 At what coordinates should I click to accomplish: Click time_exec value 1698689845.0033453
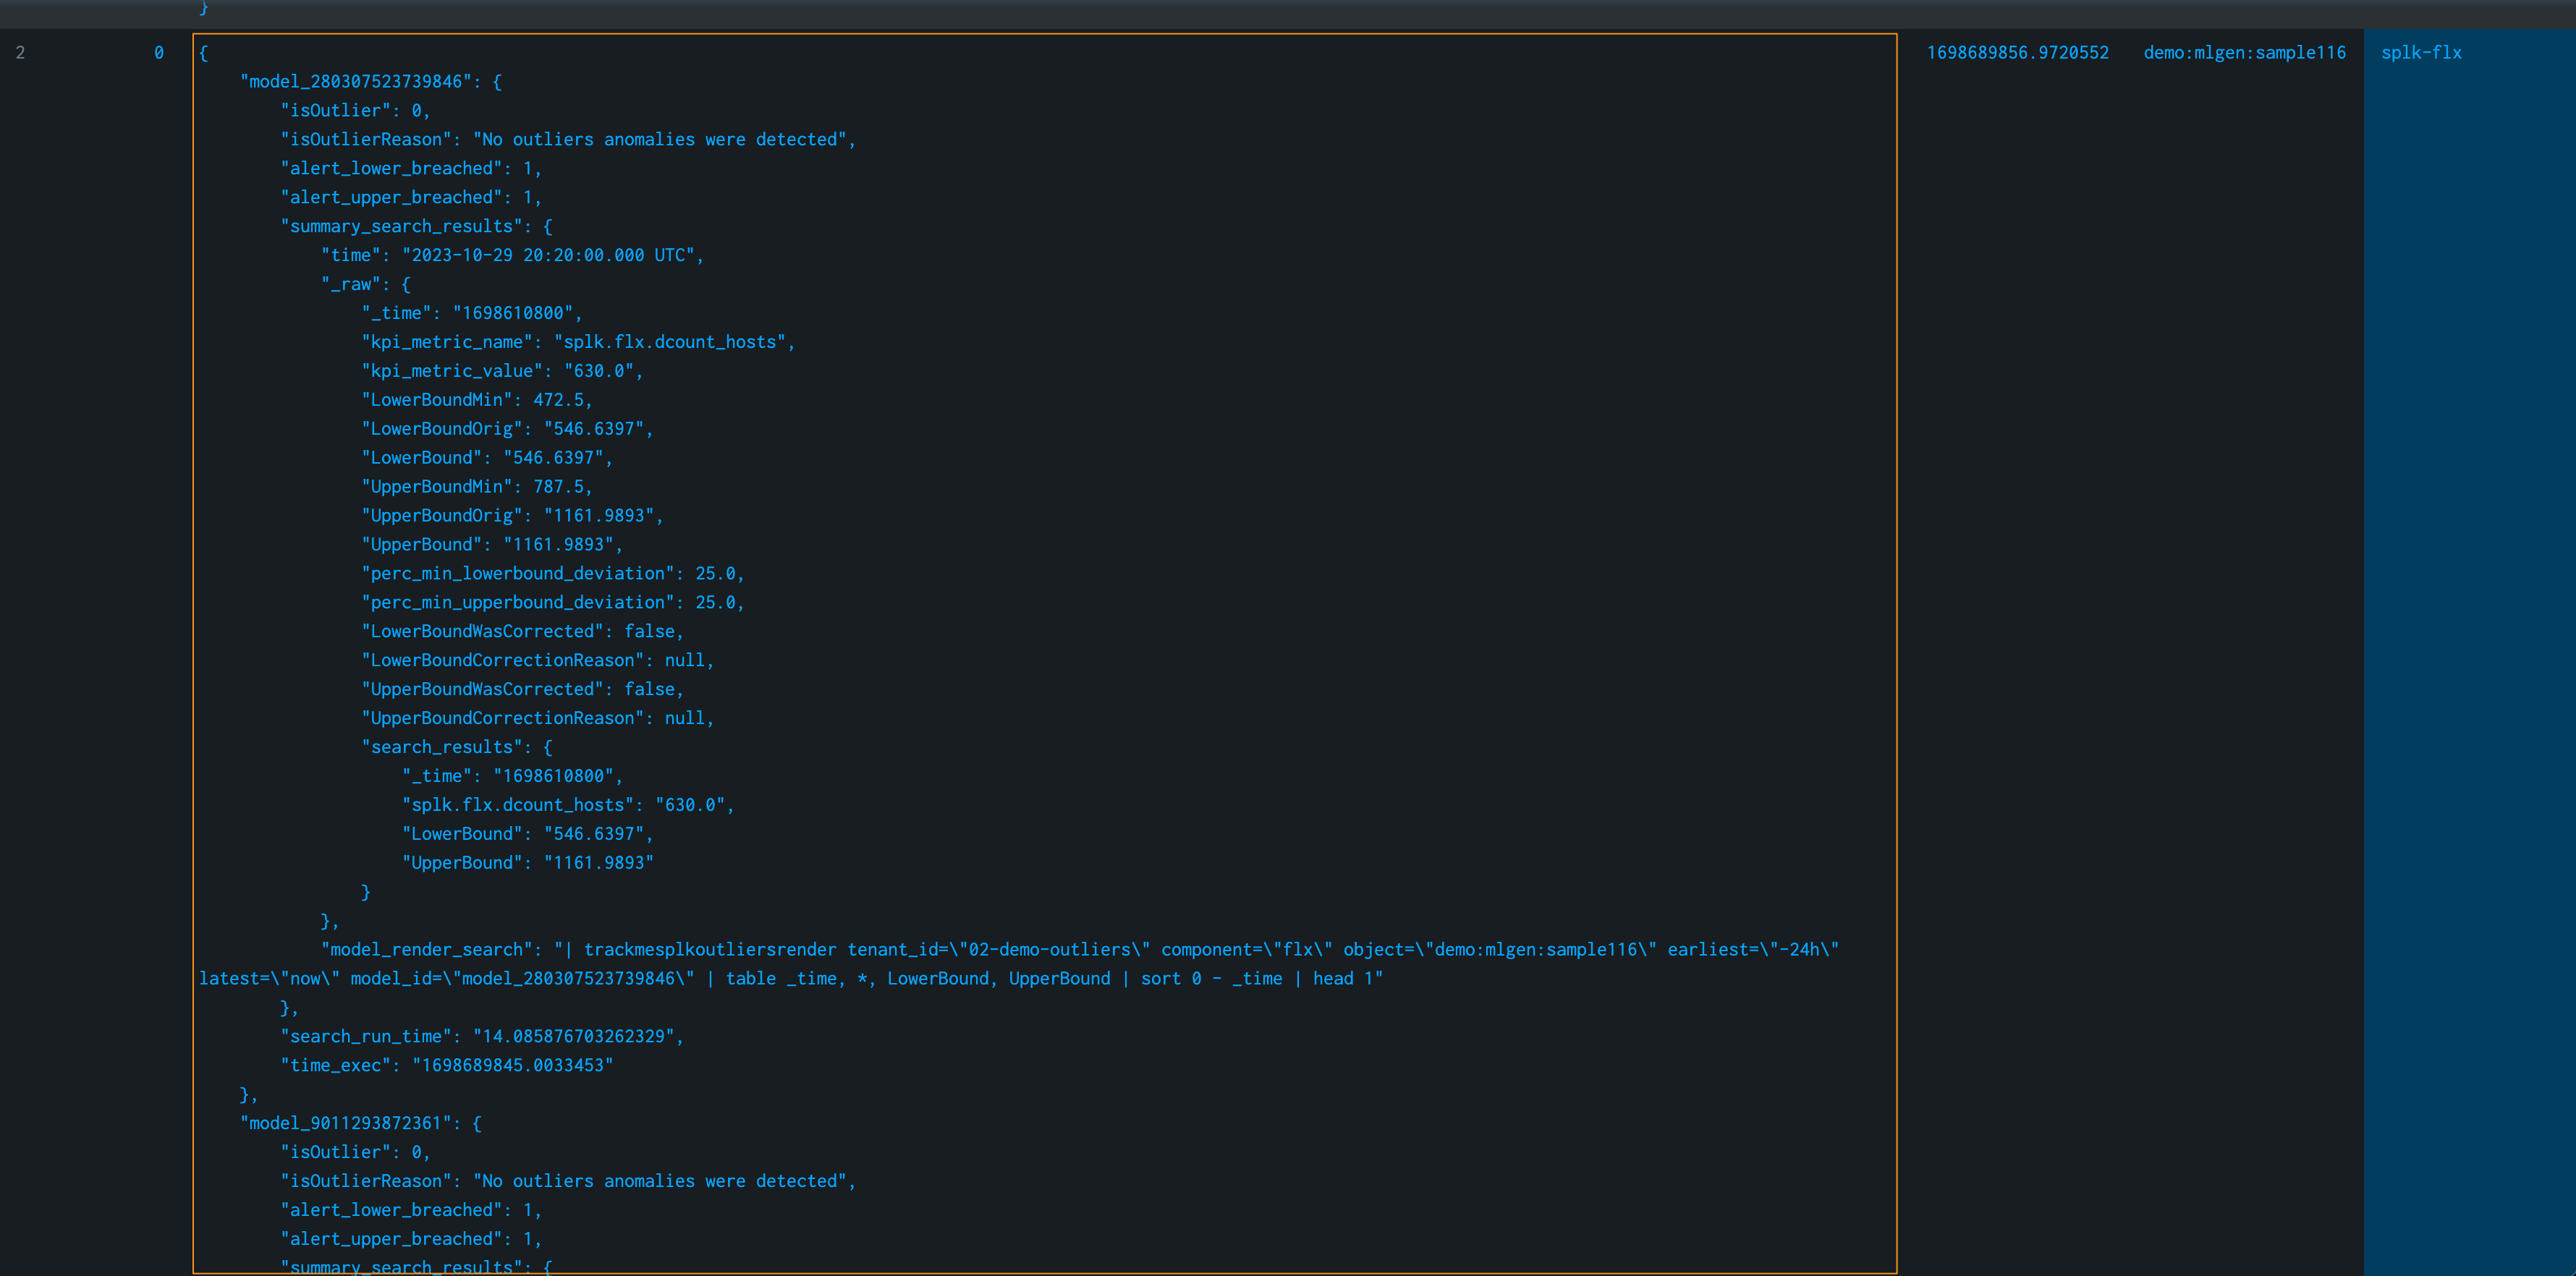click(x=512, y=1066)
